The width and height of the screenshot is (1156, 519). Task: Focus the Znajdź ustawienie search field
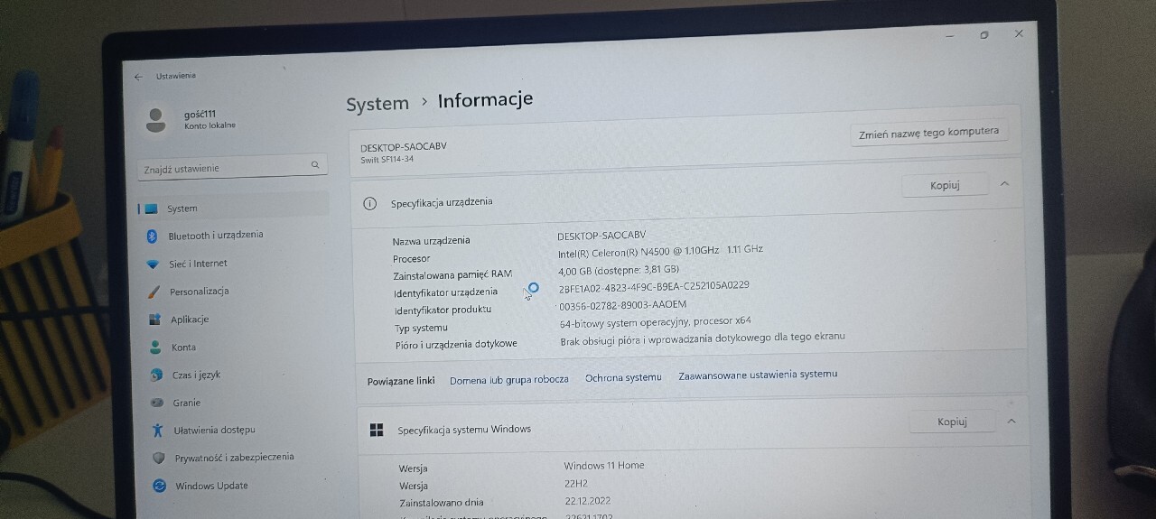(232, 167)
